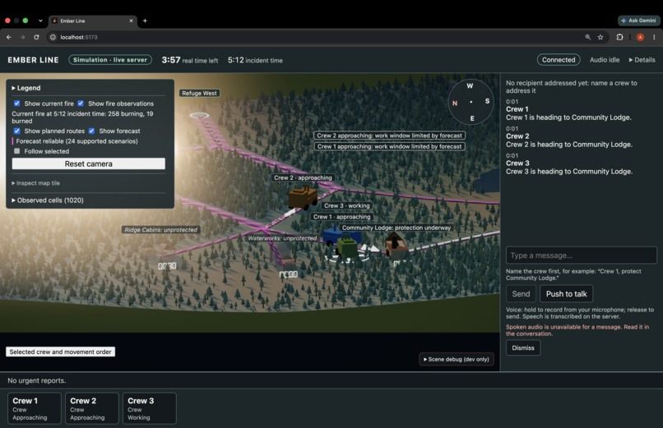Enable Follow selected checkbox
This screenshot has width=663, height=428.
pyautogui.click(x=17, y=151)
